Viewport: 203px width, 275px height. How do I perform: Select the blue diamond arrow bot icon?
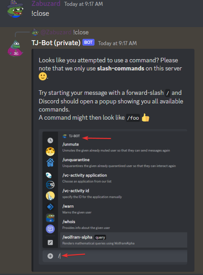[50, 207]
